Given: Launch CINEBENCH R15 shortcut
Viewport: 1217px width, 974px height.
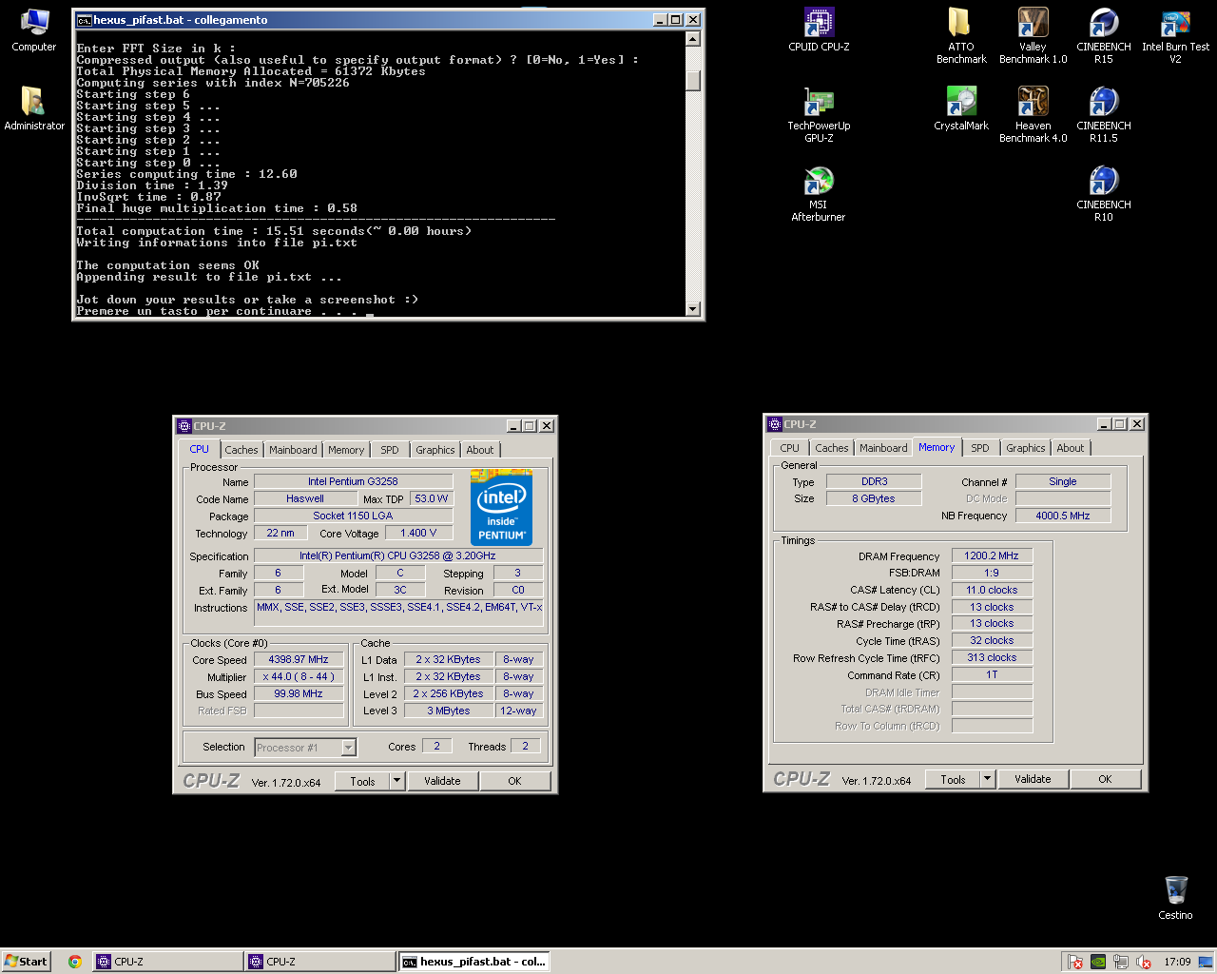Looking at the screenshot, I should [x=1104, y=35].
